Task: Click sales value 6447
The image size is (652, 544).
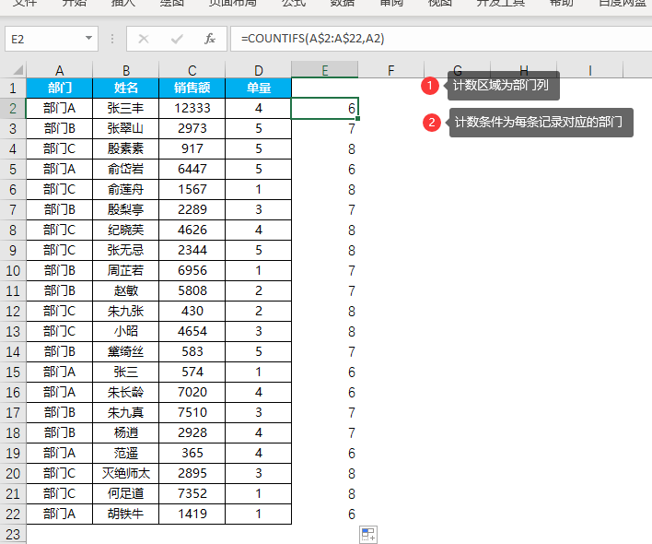Action: (x=192, y=169)
